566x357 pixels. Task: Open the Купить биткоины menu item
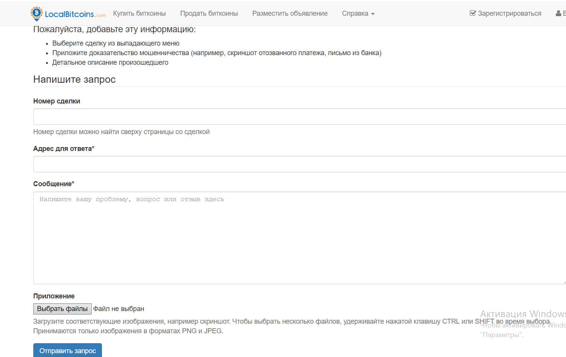(139, 13)
